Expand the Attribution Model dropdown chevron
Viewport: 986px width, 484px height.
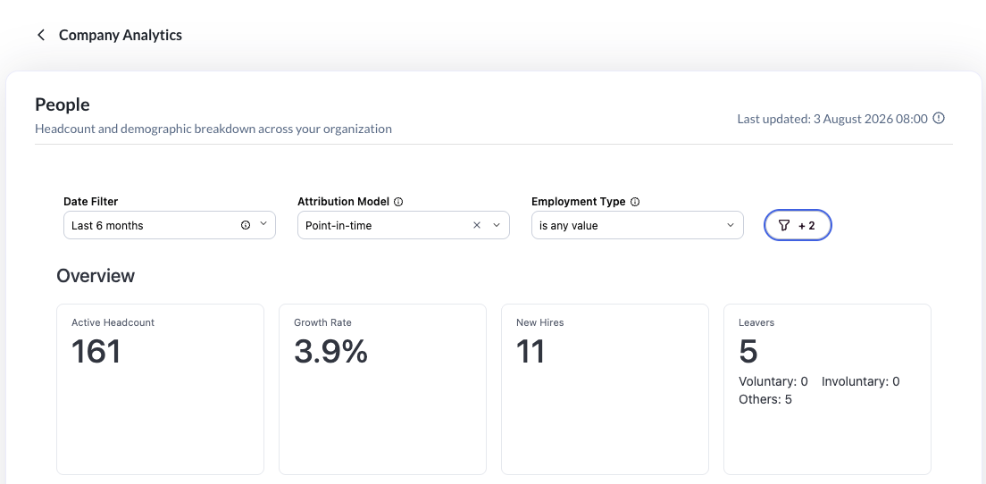[497, 225]
